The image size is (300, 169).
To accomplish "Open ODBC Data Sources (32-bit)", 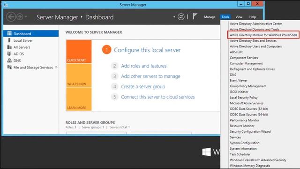I will (x=249, y=109).
